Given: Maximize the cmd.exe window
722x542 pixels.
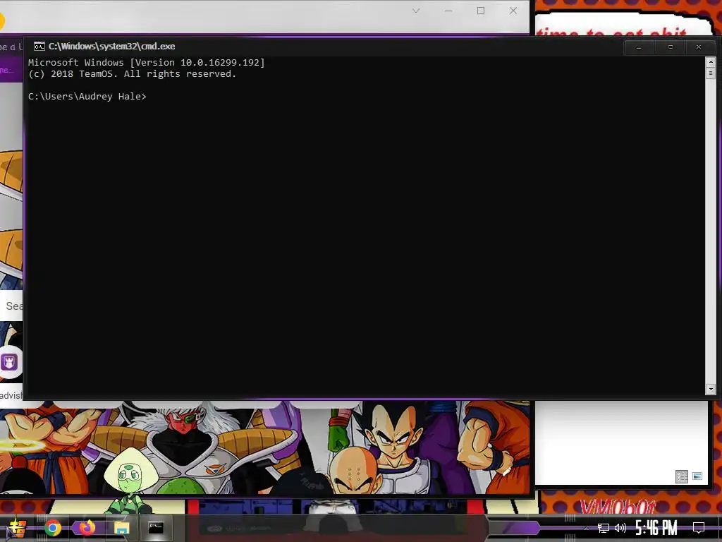Looking at the screenshot, I should tap(670, 47).
